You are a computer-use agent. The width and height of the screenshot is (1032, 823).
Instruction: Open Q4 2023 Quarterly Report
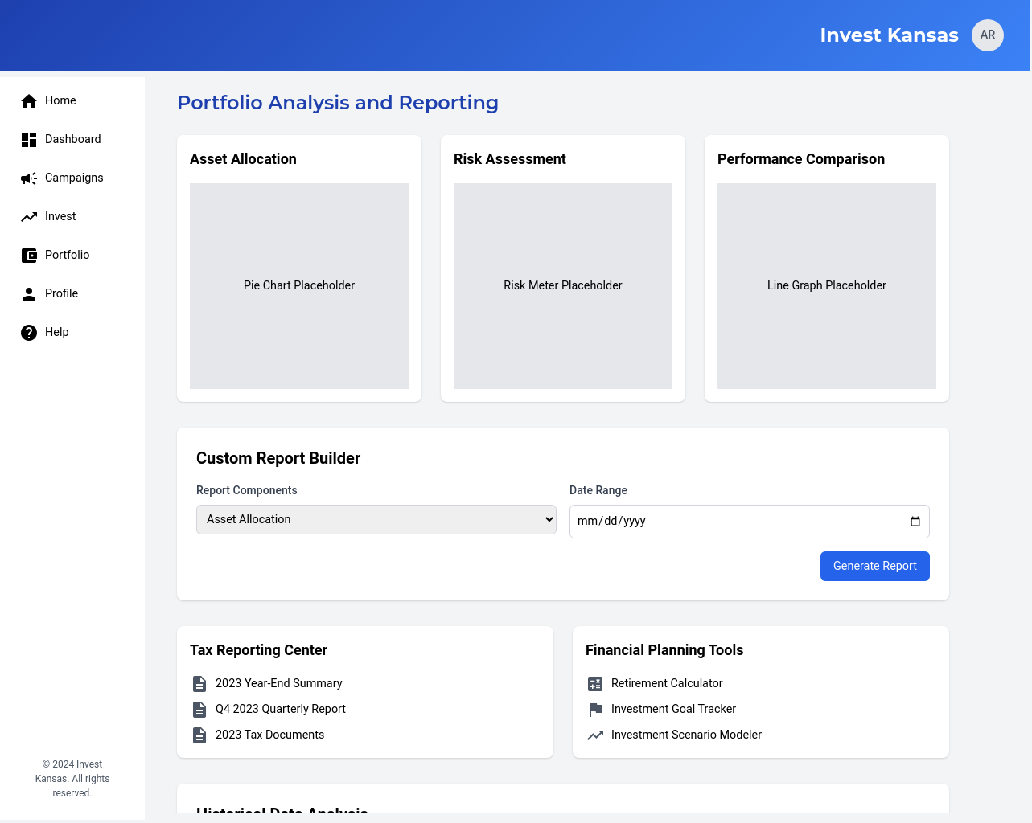(x=280, y=709)
